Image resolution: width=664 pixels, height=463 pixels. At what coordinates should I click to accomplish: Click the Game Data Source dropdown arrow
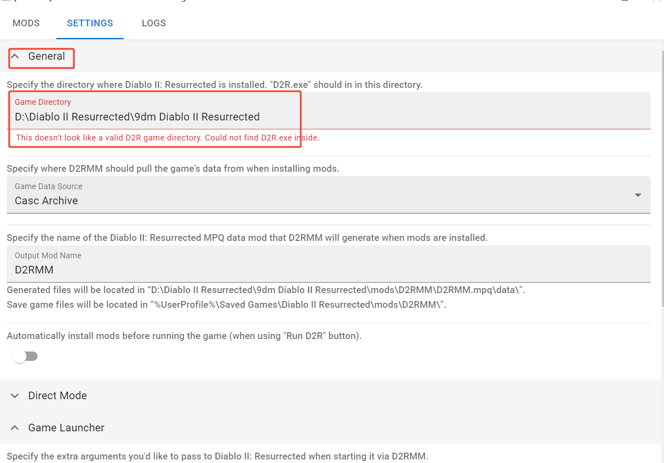point(638,195)
